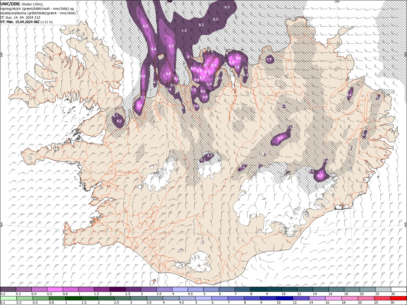Screen dimensions: 407x305
Task: Pick the lightest green lower swatch at 0.1
Action: point(8,298)
